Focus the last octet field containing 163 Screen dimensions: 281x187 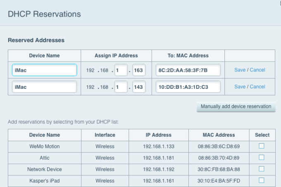pos(138,70)
